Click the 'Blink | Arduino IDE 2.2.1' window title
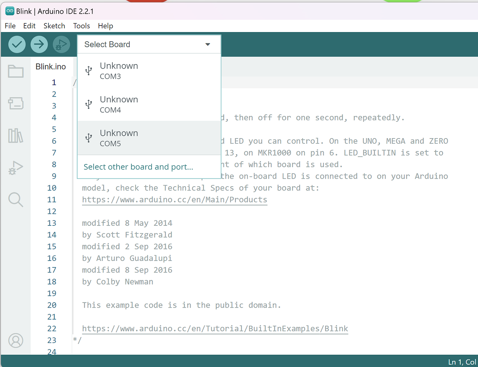The image size is (478, 367). click(55, 11)
